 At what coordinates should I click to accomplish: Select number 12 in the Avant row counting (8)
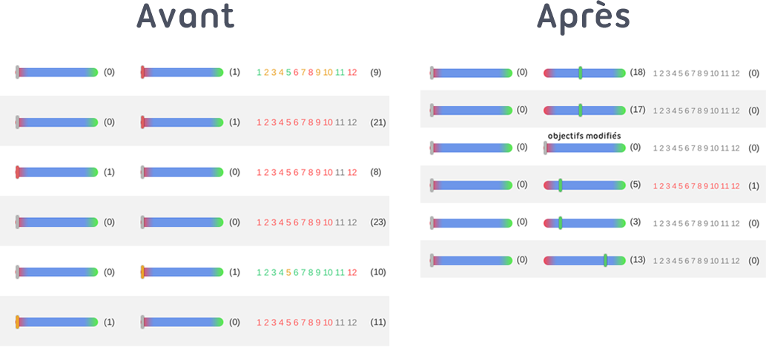pyautogui.click(x=352, y=172)
